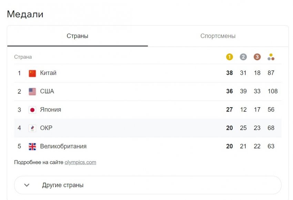Click the Медали heading
293x200 pixels.
tap(25, 14)
